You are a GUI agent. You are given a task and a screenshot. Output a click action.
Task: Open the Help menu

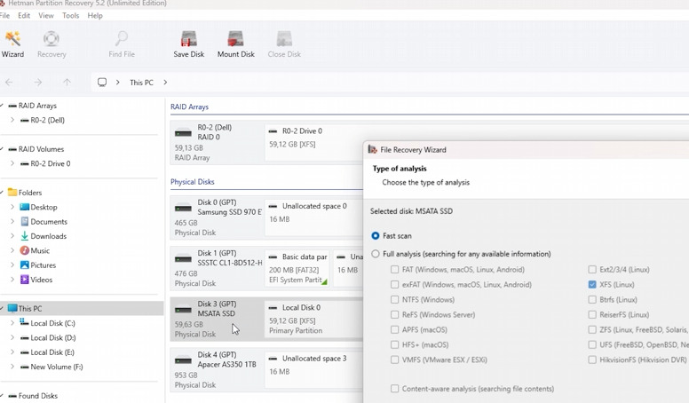point(95,15)
